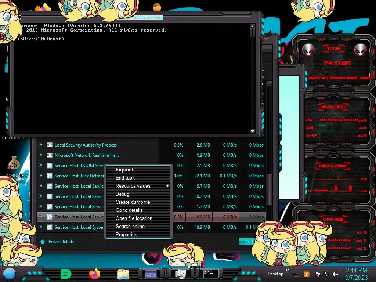Expand the Local Service row using 10.2 MB
Image resolution: width=376 pixels, height=282 pixels.
tap(41, 196)
